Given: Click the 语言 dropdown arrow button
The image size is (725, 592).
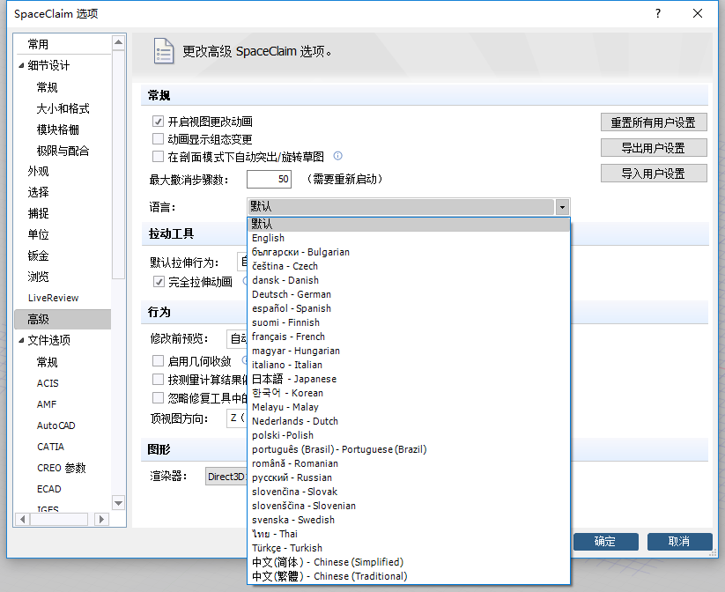Looking at the screenshot, I should click(562, 207).
